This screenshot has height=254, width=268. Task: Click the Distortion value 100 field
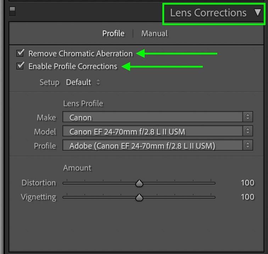tap(247, 183)
